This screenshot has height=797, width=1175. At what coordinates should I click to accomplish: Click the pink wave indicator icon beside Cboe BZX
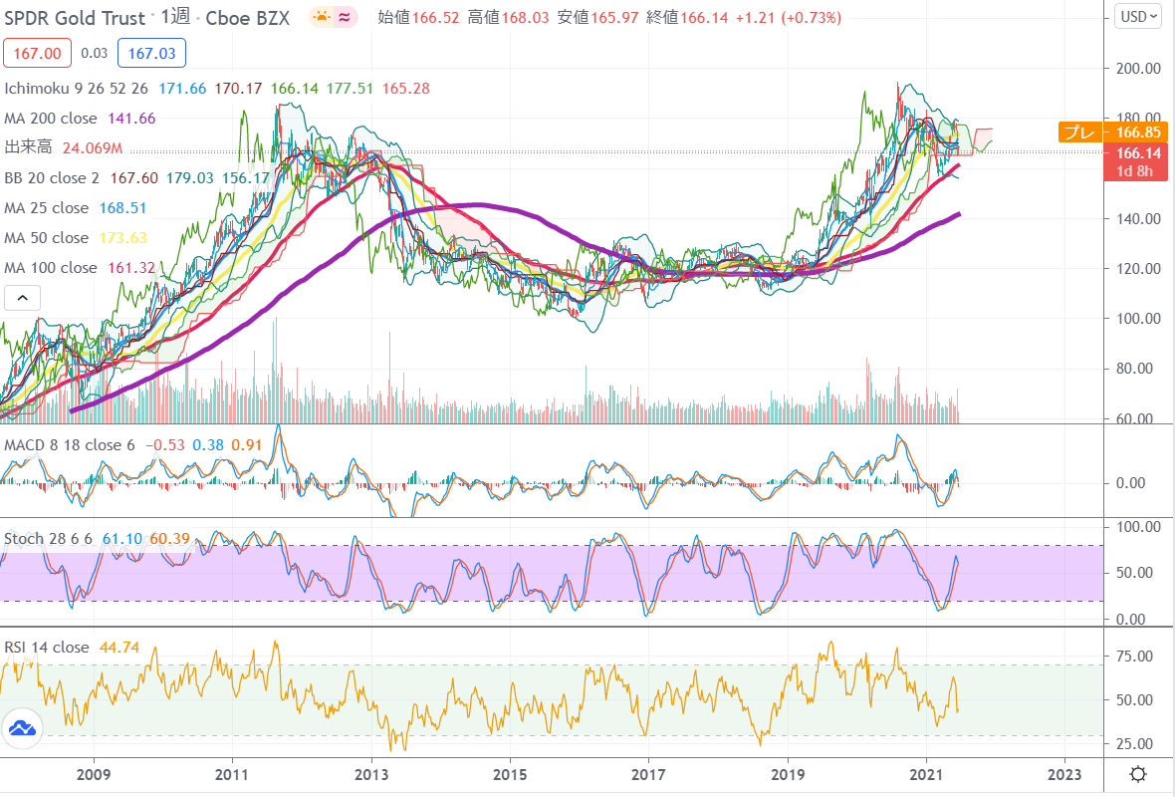pos(345,17)
